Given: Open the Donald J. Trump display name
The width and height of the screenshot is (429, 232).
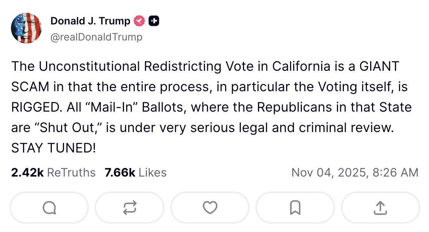Looking at the screenshot, I should [90, 21].
